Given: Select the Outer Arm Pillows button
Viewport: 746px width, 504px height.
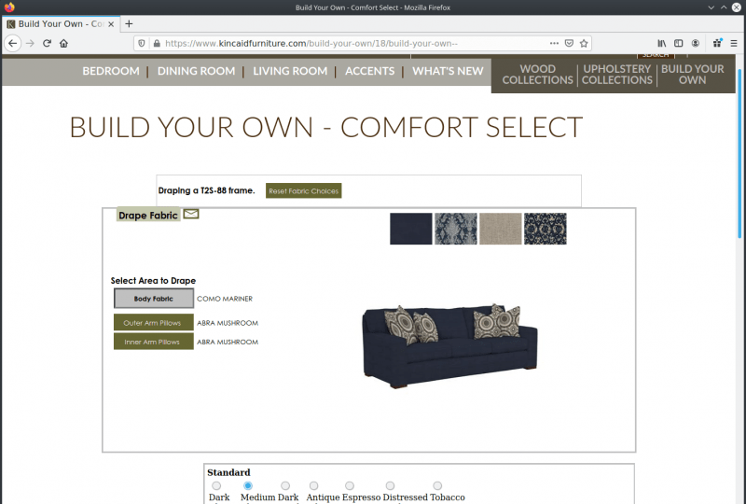Looking at the screenshot, I should [153, 323].
